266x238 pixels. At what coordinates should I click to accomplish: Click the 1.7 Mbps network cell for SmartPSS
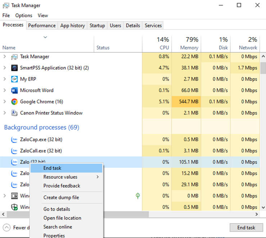click(245, 68)
